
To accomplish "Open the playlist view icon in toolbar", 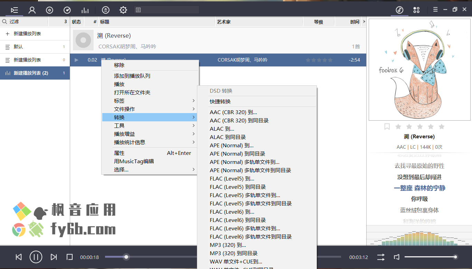I will pos(15,10).
